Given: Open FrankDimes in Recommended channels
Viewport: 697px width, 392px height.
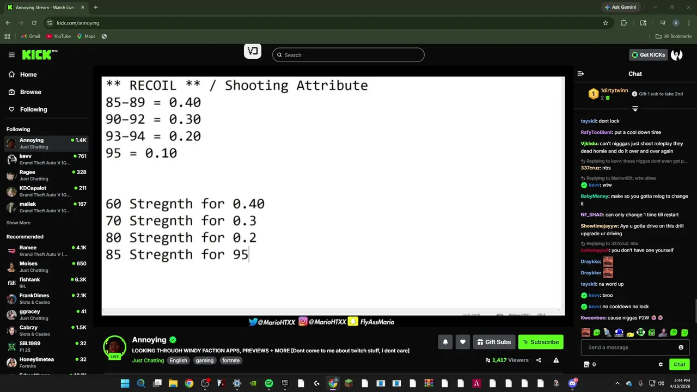Looking at the screenshot, I should 46,298.
